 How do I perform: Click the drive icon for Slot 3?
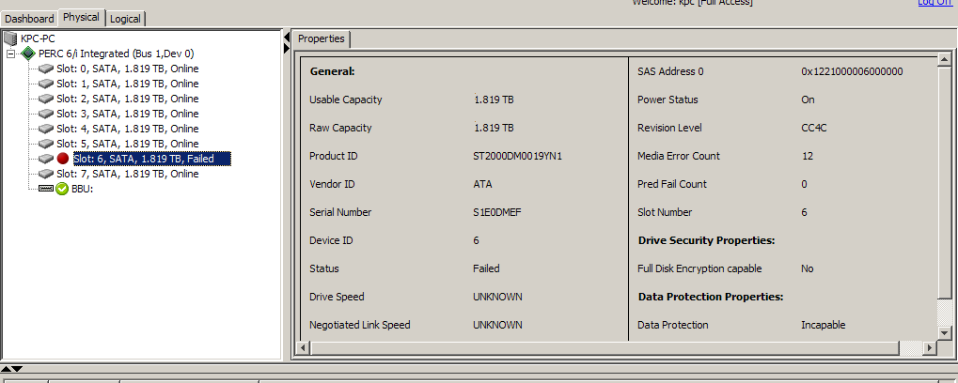46,114
